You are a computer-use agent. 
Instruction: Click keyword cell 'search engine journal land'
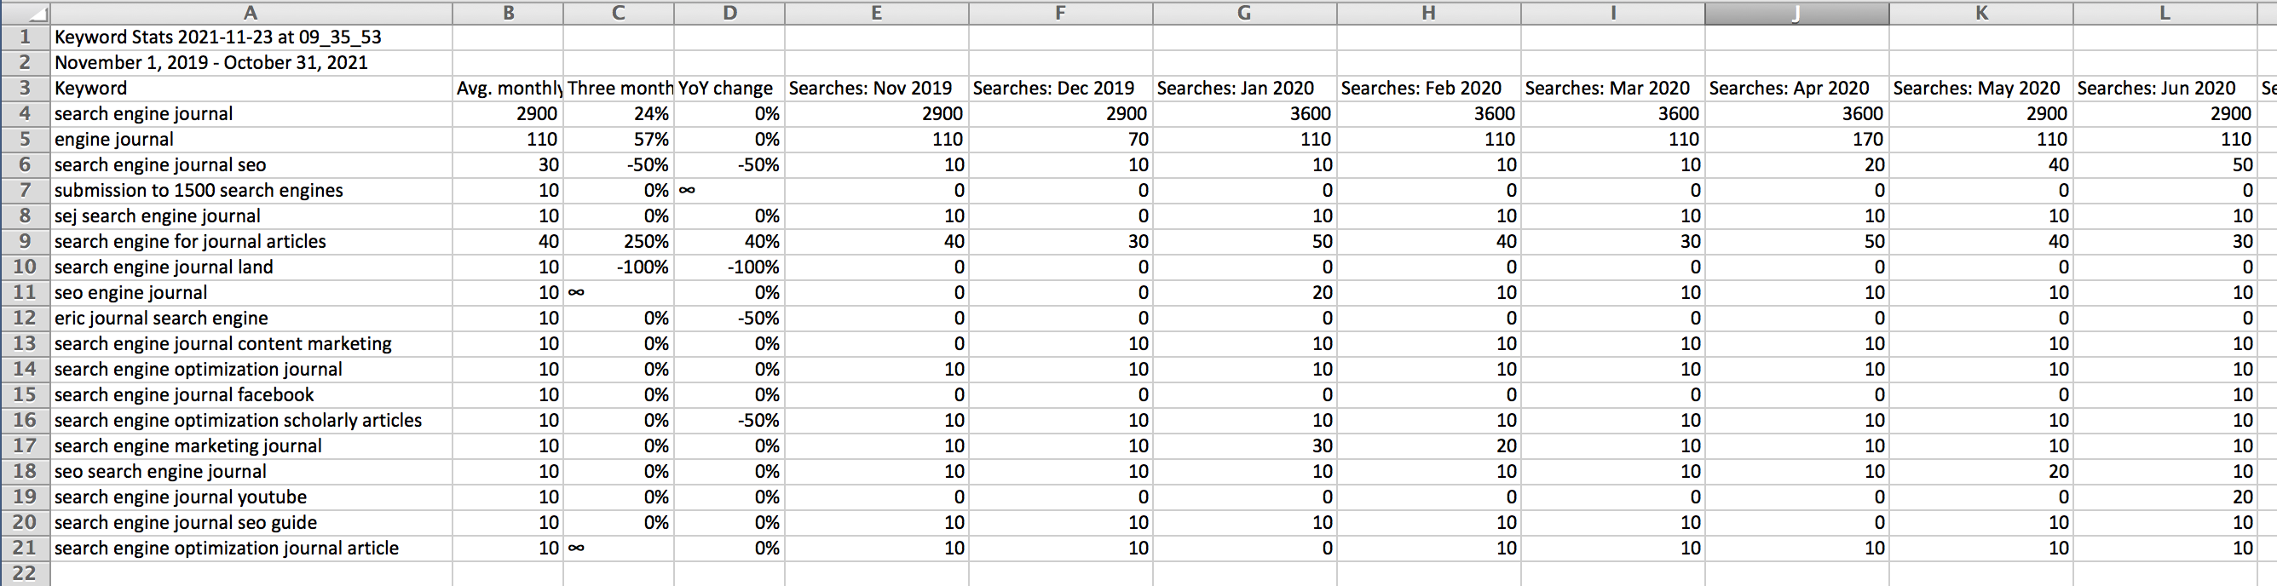click(251, 267)
